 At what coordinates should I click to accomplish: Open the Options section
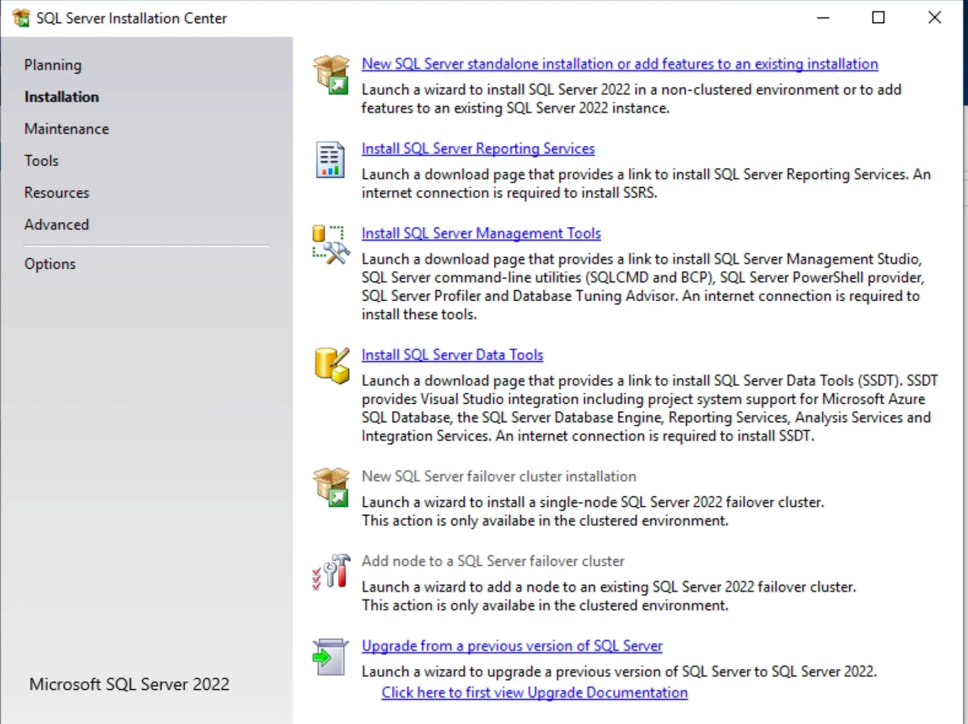(x=50, y=264)
